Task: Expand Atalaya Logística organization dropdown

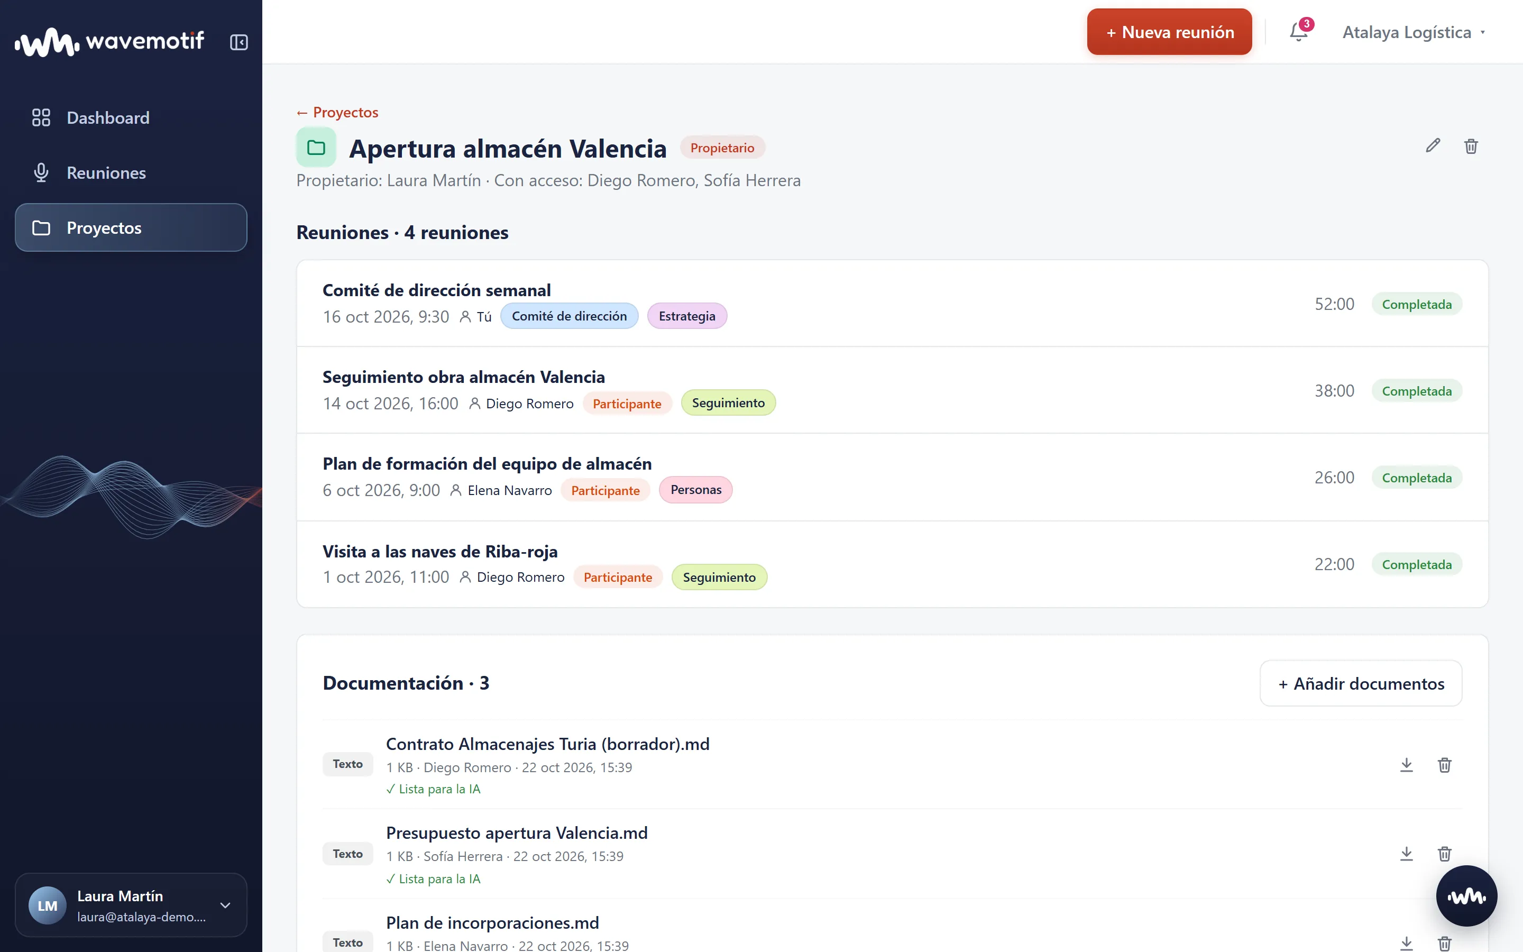Action: pos(1414,32)
